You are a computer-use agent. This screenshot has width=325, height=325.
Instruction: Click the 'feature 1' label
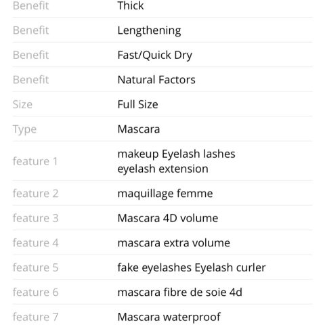point(35,161)
